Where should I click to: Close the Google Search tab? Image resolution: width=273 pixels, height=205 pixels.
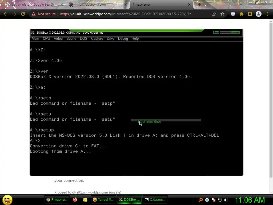click(62, 5)
